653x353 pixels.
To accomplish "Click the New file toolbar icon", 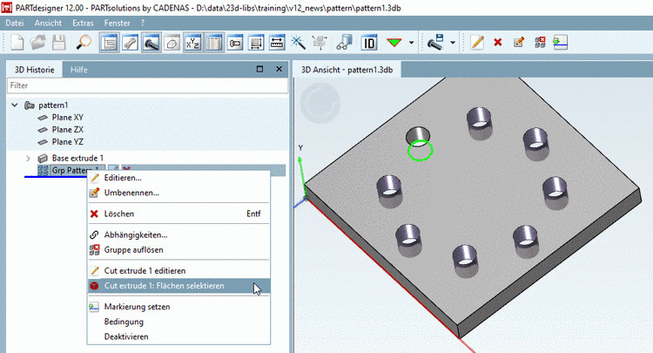I will [x=17, y=43].
